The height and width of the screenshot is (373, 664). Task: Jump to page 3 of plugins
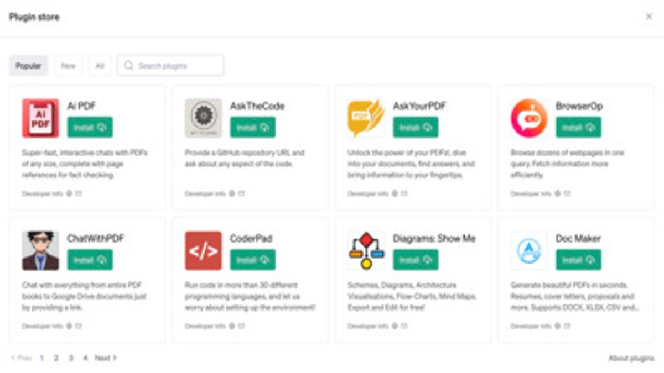(71, 358)
